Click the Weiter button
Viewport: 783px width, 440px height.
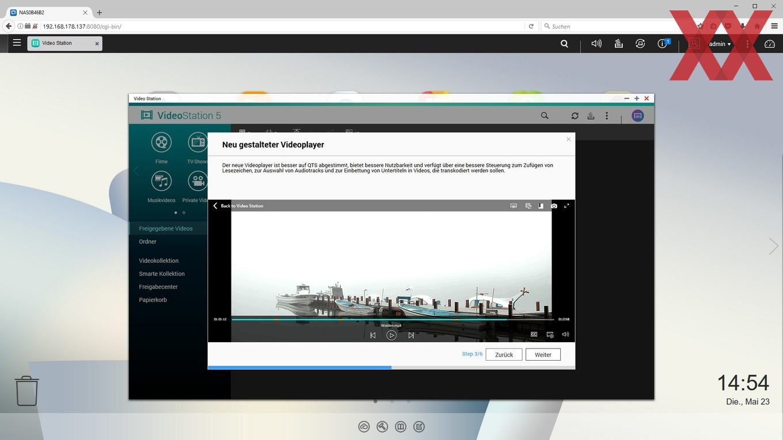pyautogui.click(x=543, y=354)
